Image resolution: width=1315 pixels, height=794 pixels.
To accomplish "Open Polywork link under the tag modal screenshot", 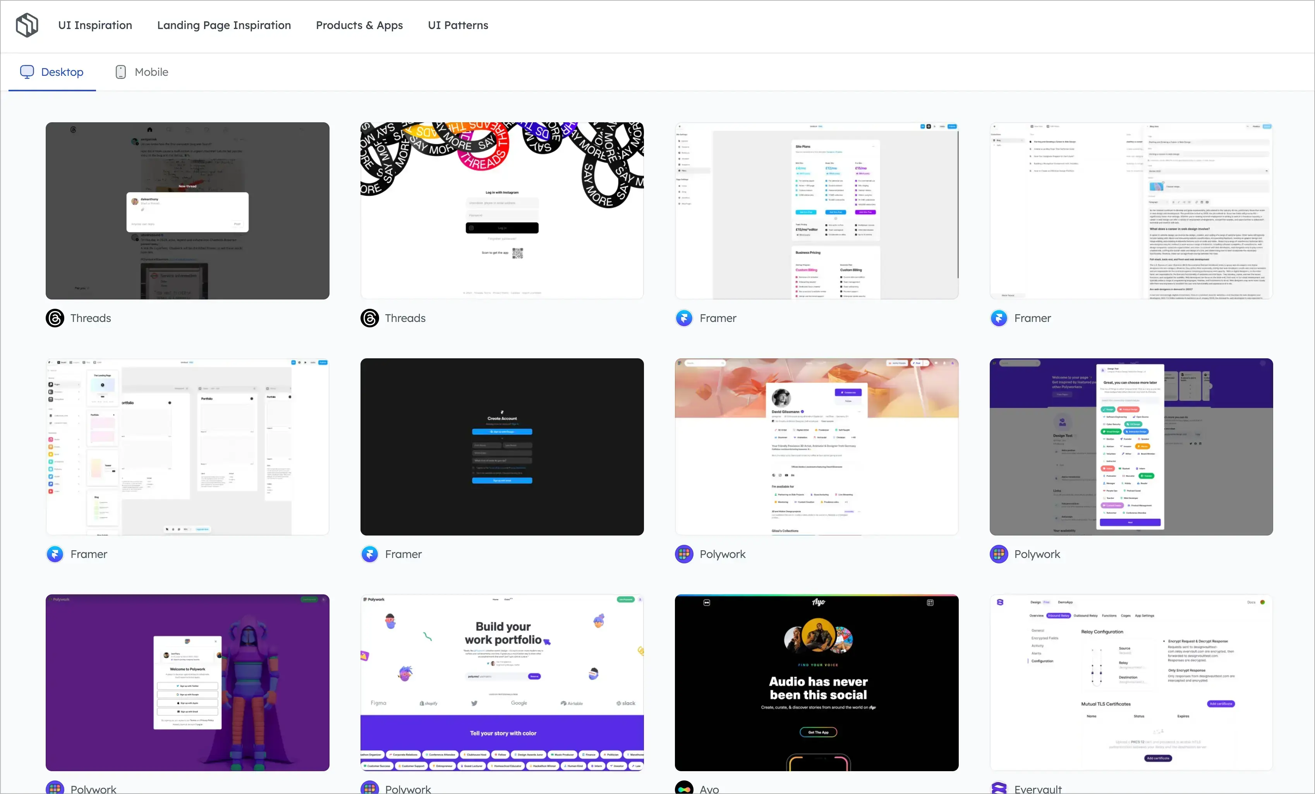I will pos(1037,554).
